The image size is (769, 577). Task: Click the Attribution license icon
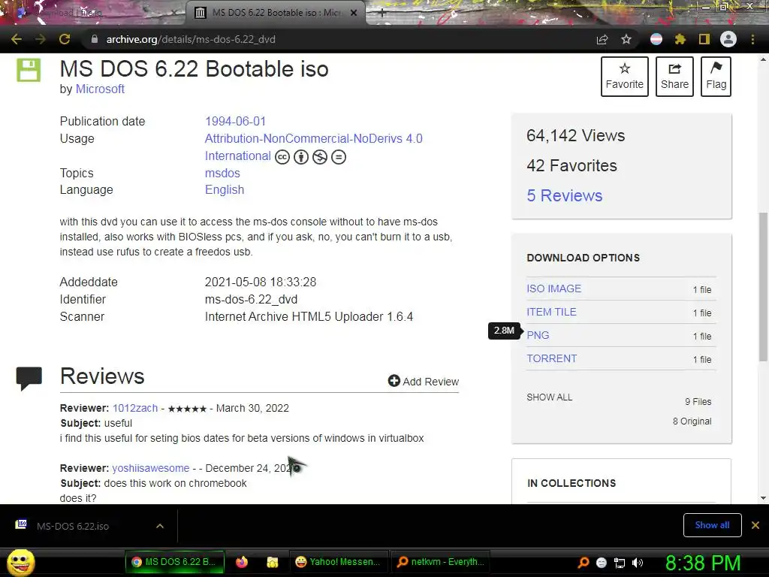pos(301,157)
